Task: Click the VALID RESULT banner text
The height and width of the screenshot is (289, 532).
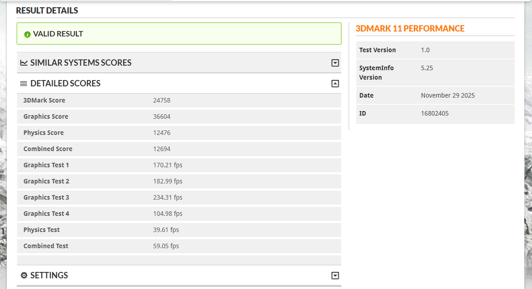Action: click(x=58, y=34)
